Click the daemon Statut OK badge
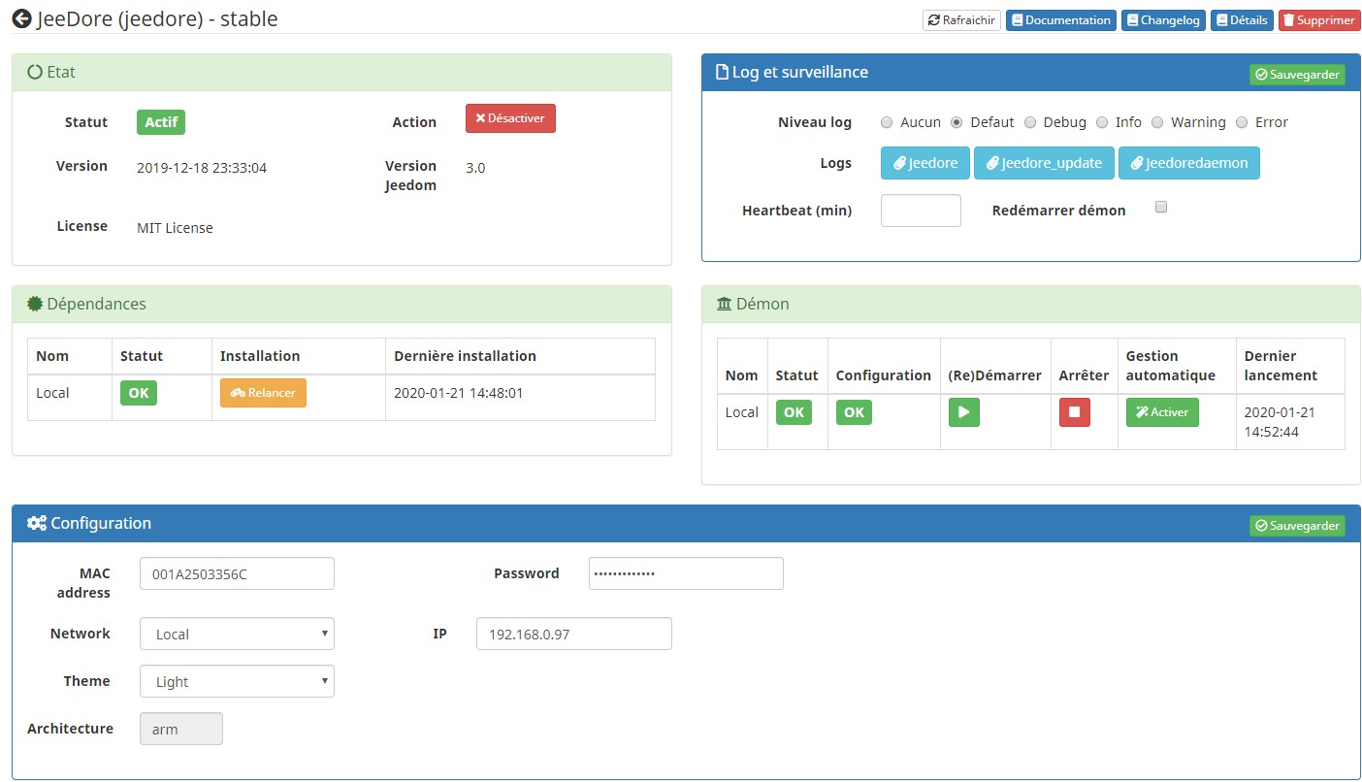 794,412
